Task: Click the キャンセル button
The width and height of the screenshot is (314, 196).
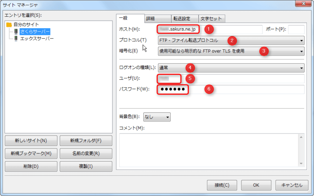Action: click(x=292, y=185)
